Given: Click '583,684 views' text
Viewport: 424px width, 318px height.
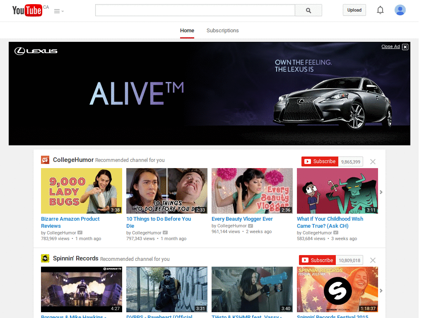Looking at the screenshot, I should pyautogui.click(x=311, y=238).
